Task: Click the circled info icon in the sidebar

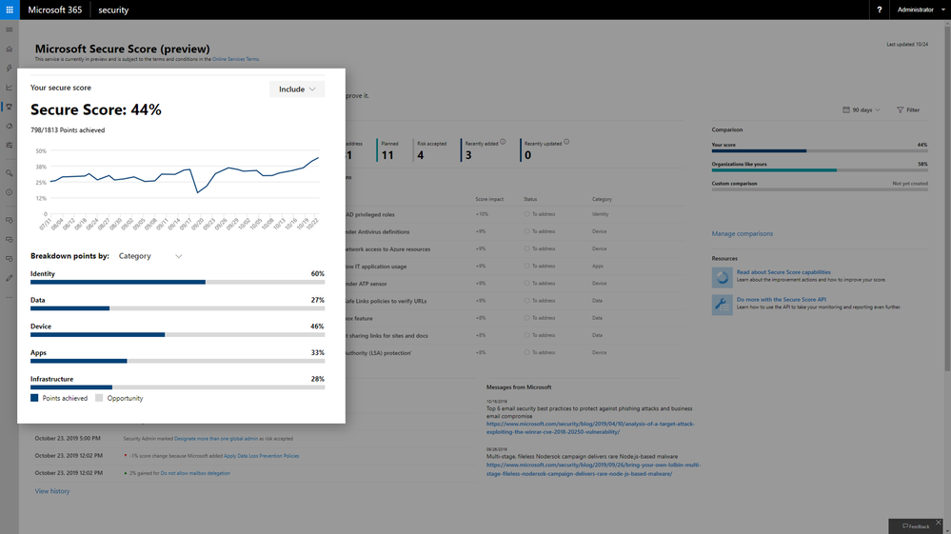Action: coord(10,192)
